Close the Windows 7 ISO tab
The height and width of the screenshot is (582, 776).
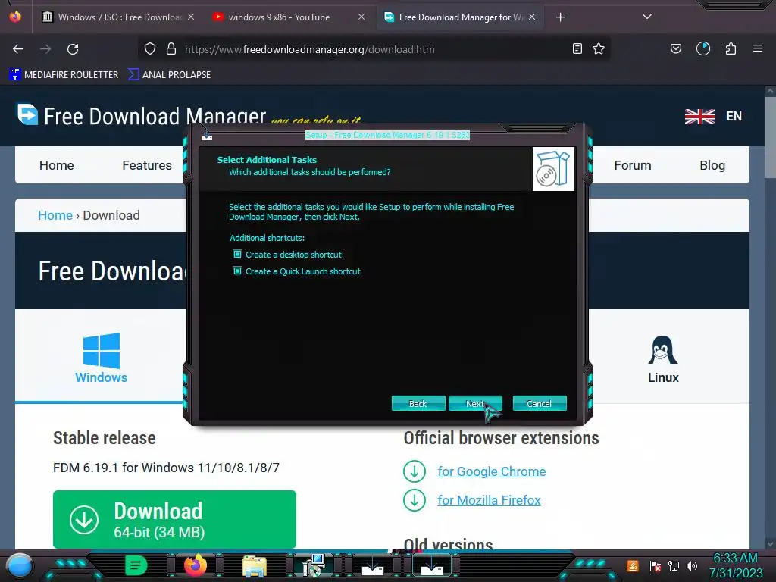[x=191, y=17]
